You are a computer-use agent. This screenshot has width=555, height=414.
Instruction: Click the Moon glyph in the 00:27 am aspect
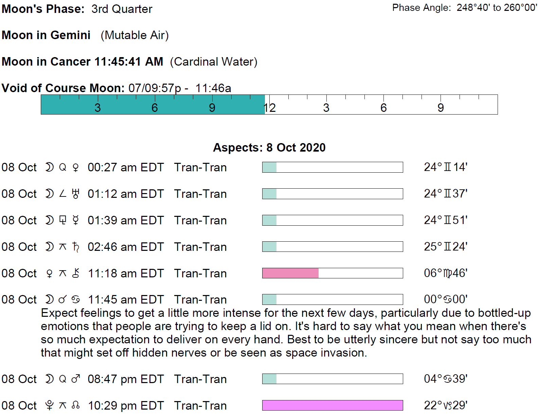50,167
